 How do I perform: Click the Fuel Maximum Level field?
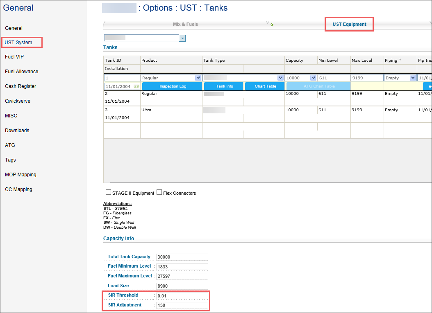[182, 276]
